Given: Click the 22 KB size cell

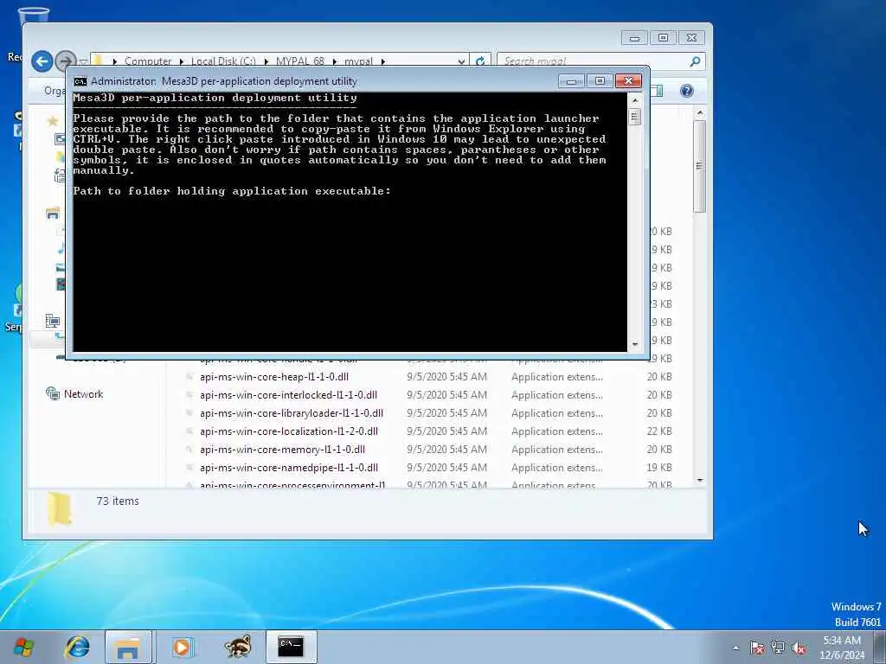Looking at the screenshot, I should coord(658,431).
